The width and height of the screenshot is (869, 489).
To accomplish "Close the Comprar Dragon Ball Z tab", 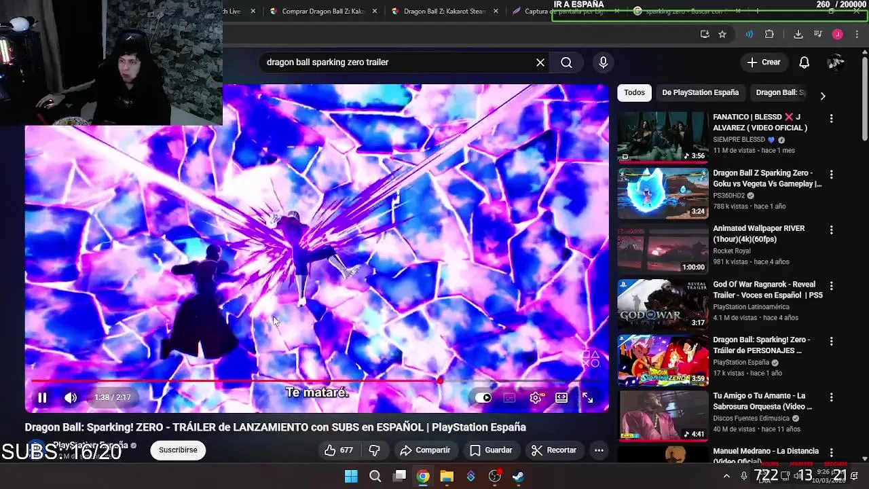I will coord(375,12).
